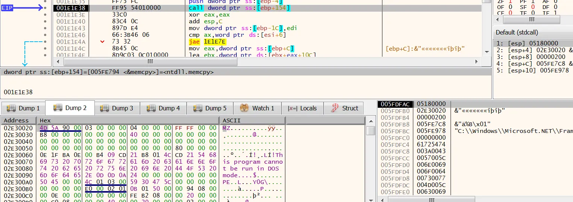
Task: Toggle breakpoint dot for address 001E1E46
Action: pos(45,35)
